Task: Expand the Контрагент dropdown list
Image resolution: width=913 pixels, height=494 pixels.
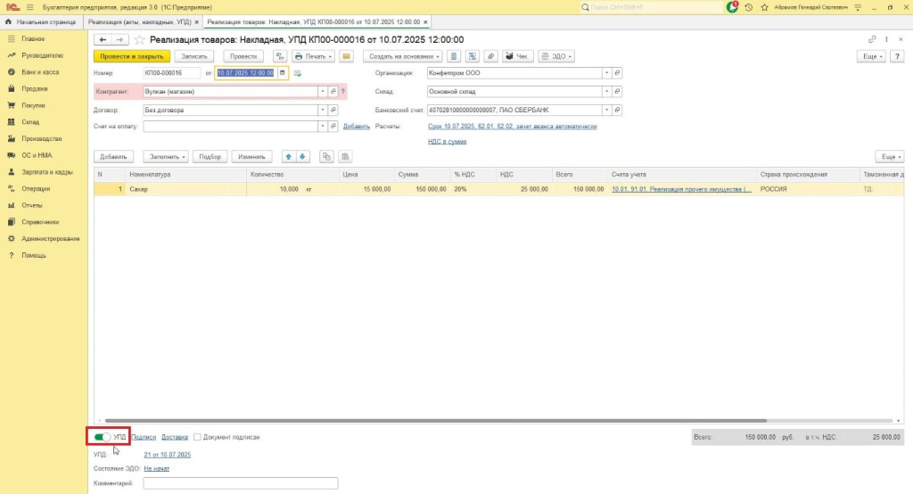Action: [321, 92]
